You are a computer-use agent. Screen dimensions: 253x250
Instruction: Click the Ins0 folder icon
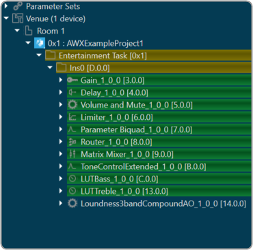(x=62, y=68)
